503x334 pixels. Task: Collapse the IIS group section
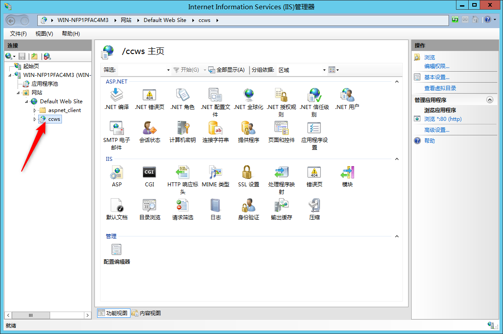coord(397,159)
